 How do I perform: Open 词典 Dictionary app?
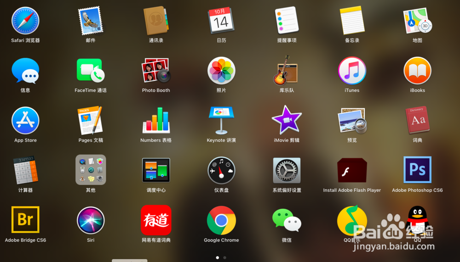[417, 120]
